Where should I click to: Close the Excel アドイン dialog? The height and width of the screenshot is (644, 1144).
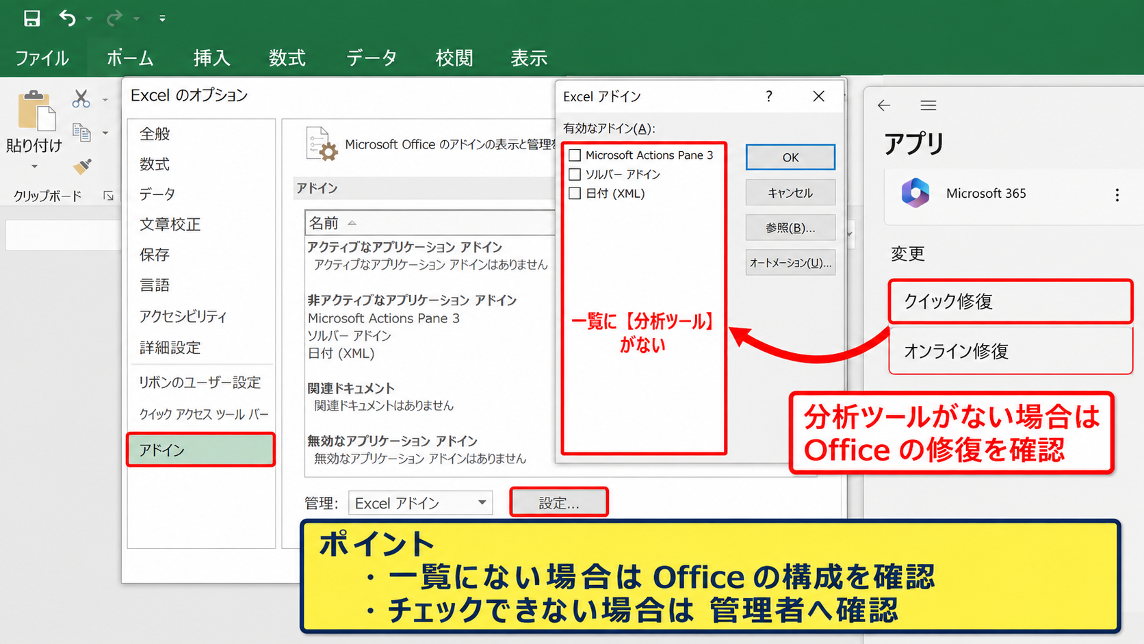click(x=818, y=96)
